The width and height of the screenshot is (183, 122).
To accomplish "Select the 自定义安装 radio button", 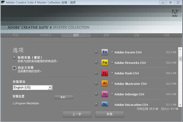I will pos(14,68).
